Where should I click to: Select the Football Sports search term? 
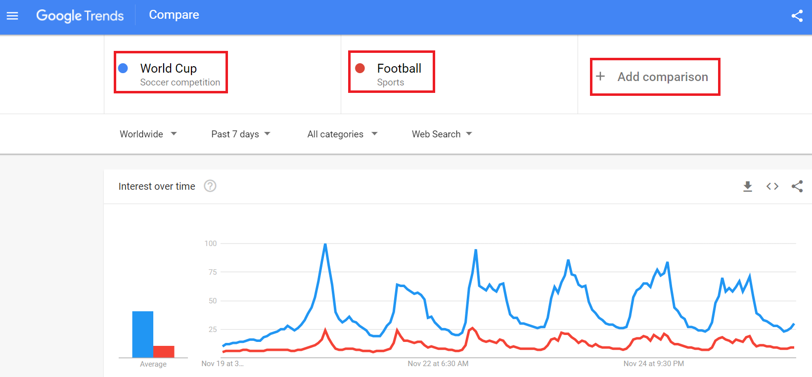pos(391,71)
